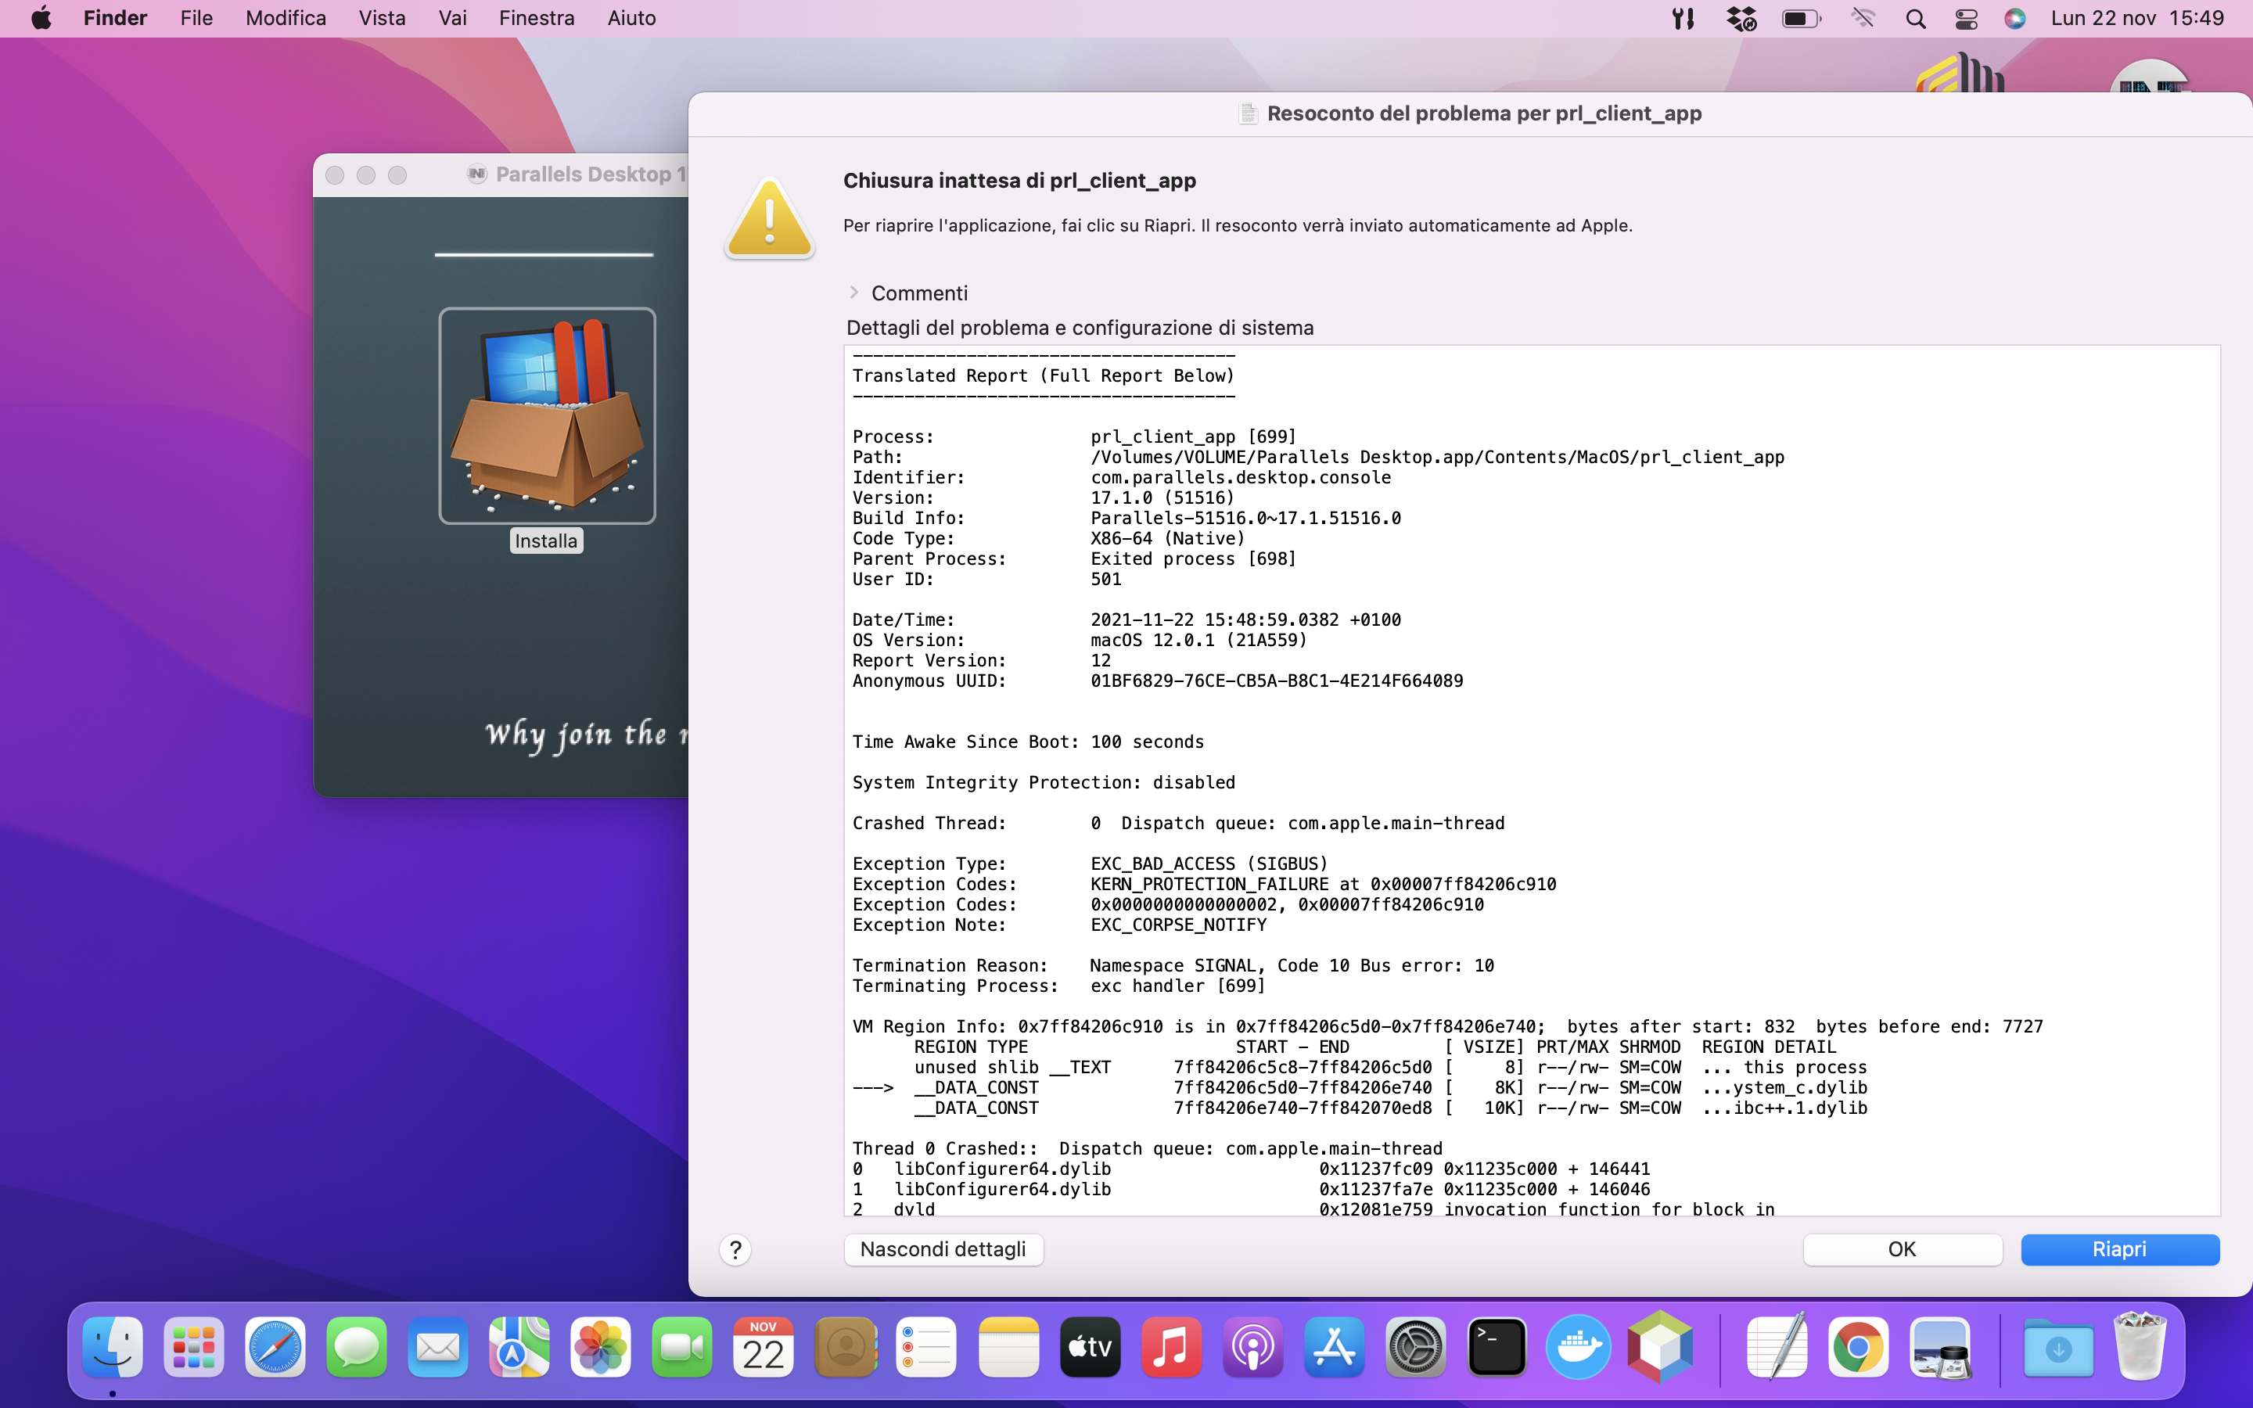Click the Wi-Fi status icon
This screenshot has height=1408, width=2253.
1862,19
